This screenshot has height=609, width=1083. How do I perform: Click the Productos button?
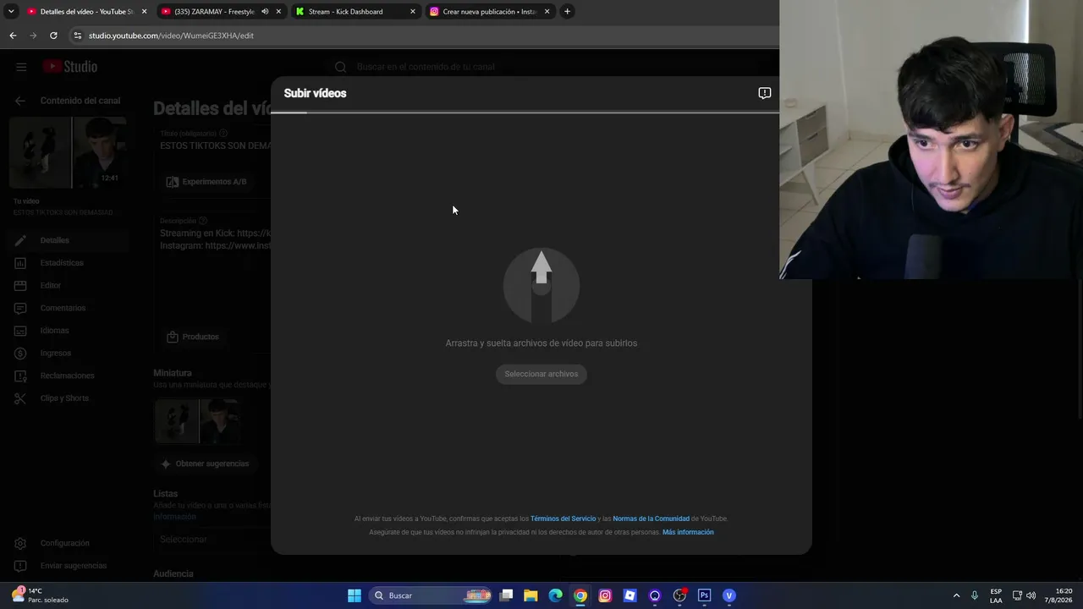193,337
